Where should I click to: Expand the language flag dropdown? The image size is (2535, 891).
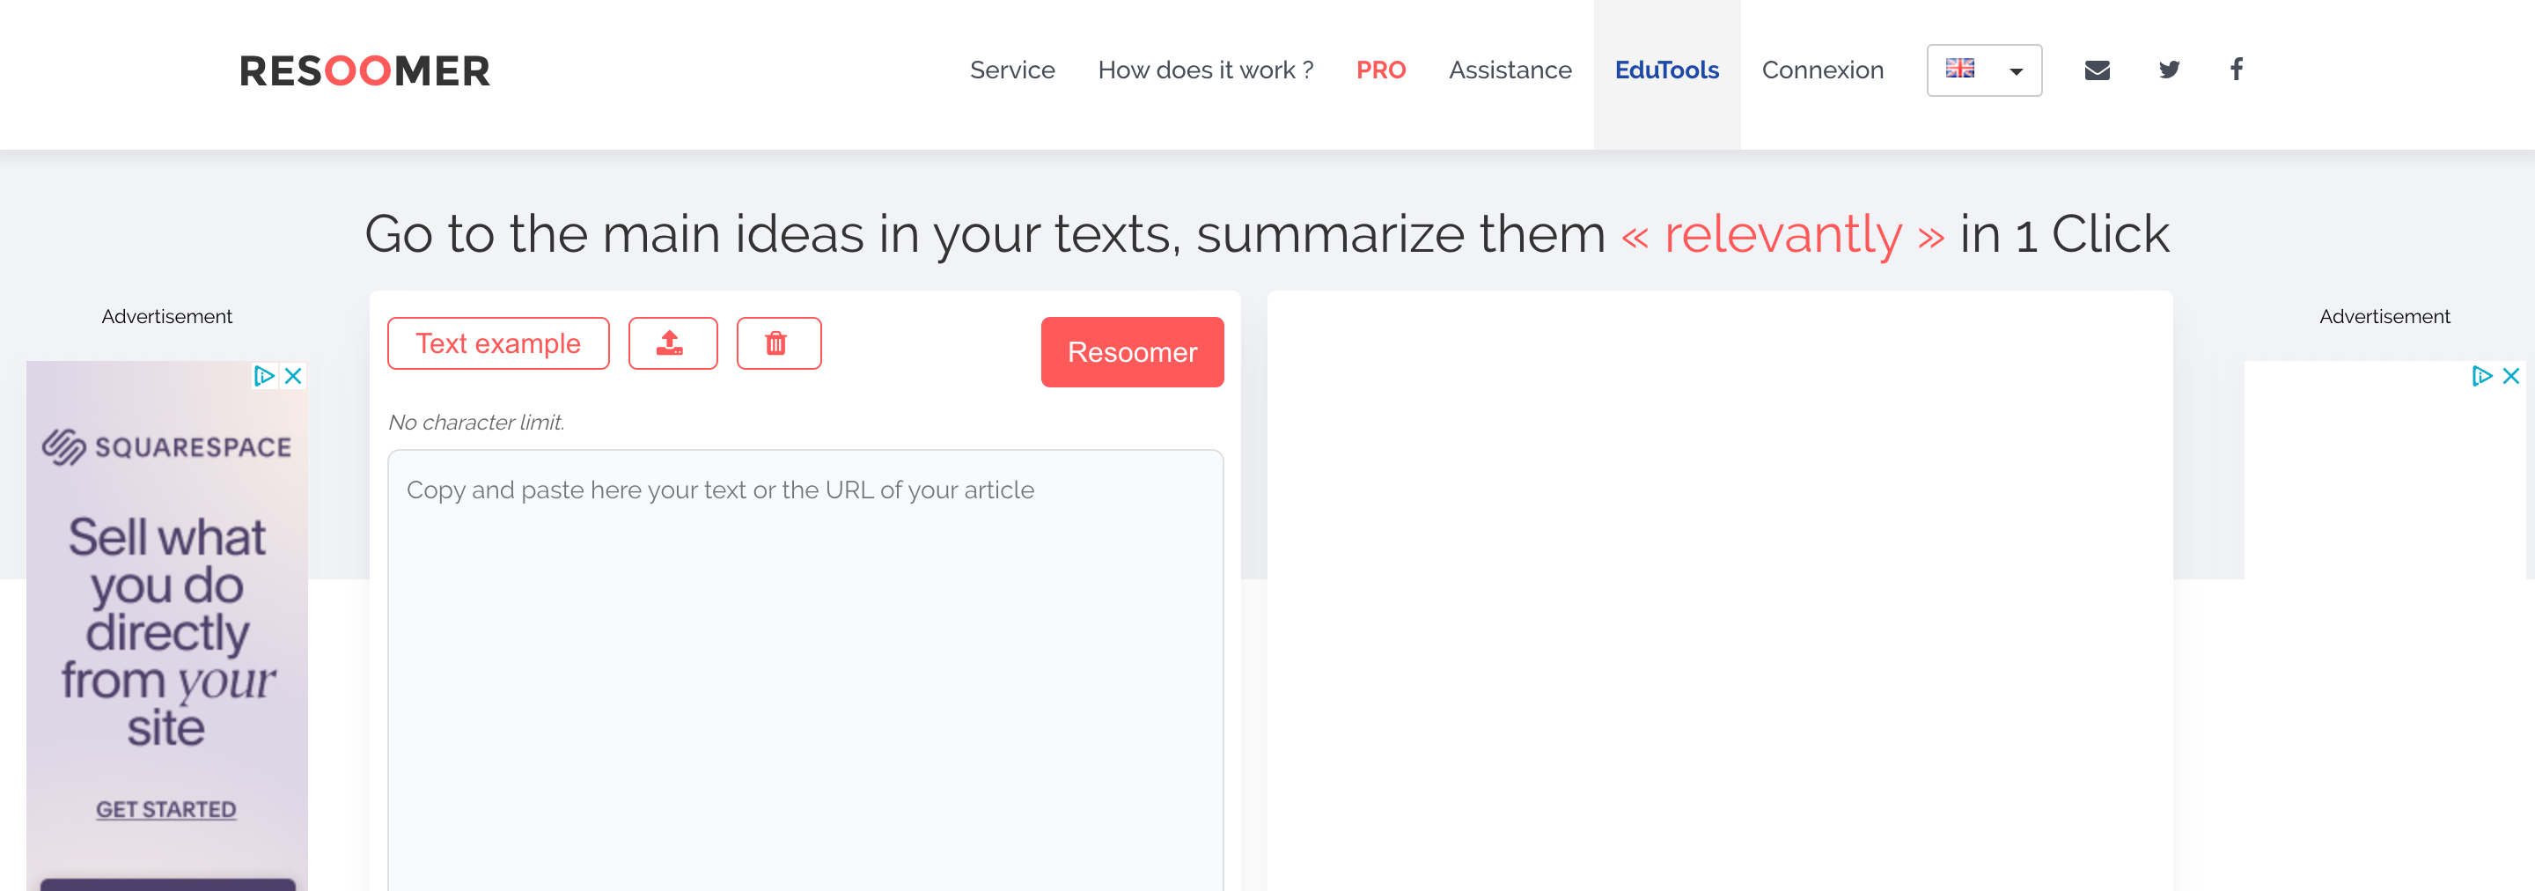tap(1983, 70)
